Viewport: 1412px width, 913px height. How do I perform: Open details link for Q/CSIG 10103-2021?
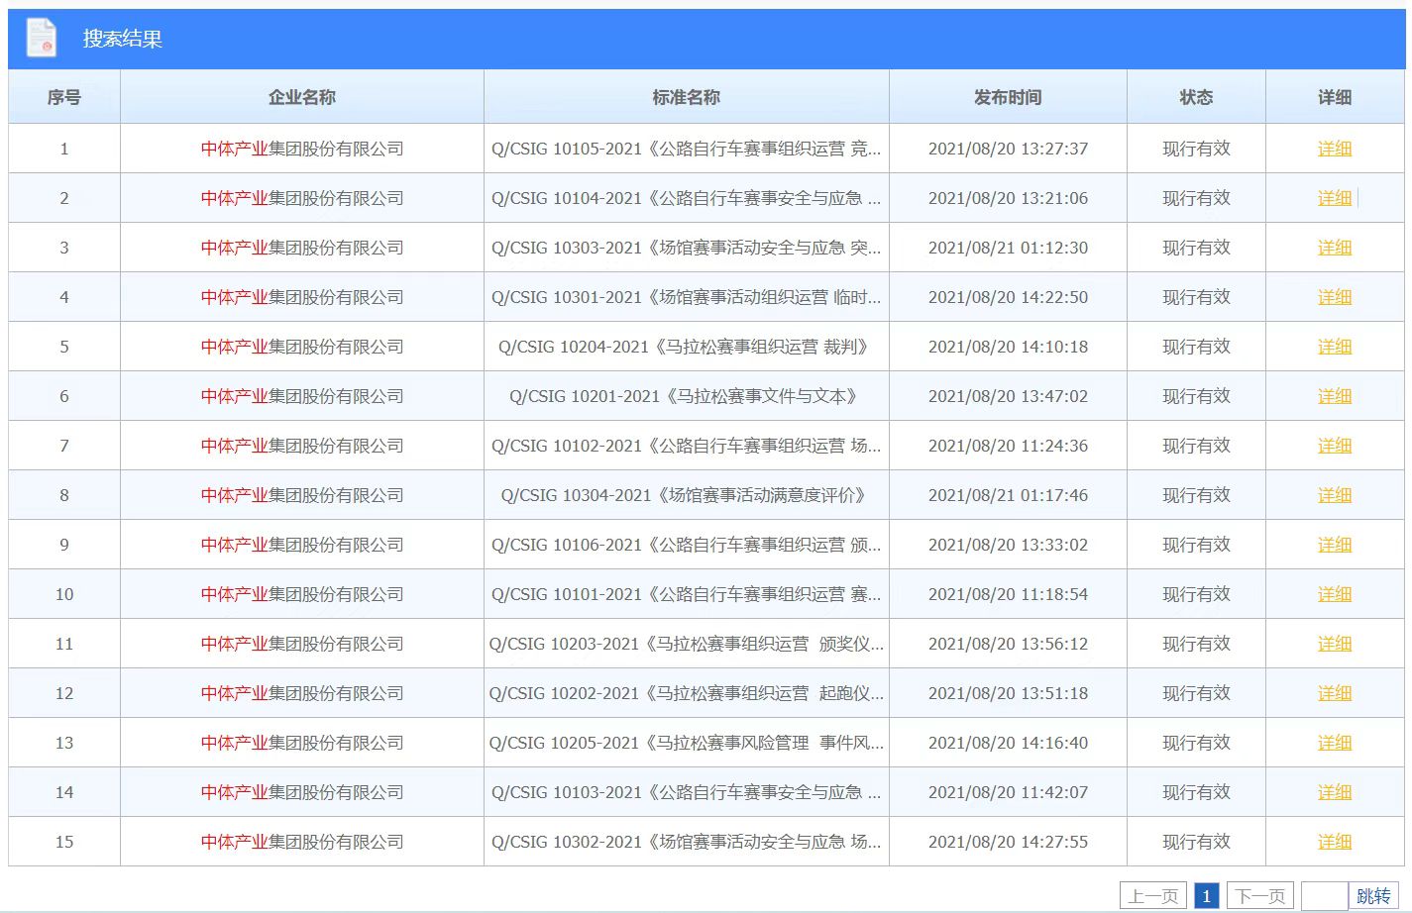(x=1335, y=792)
